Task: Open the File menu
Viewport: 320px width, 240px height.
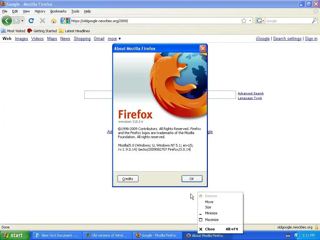Action: [5, 12]
